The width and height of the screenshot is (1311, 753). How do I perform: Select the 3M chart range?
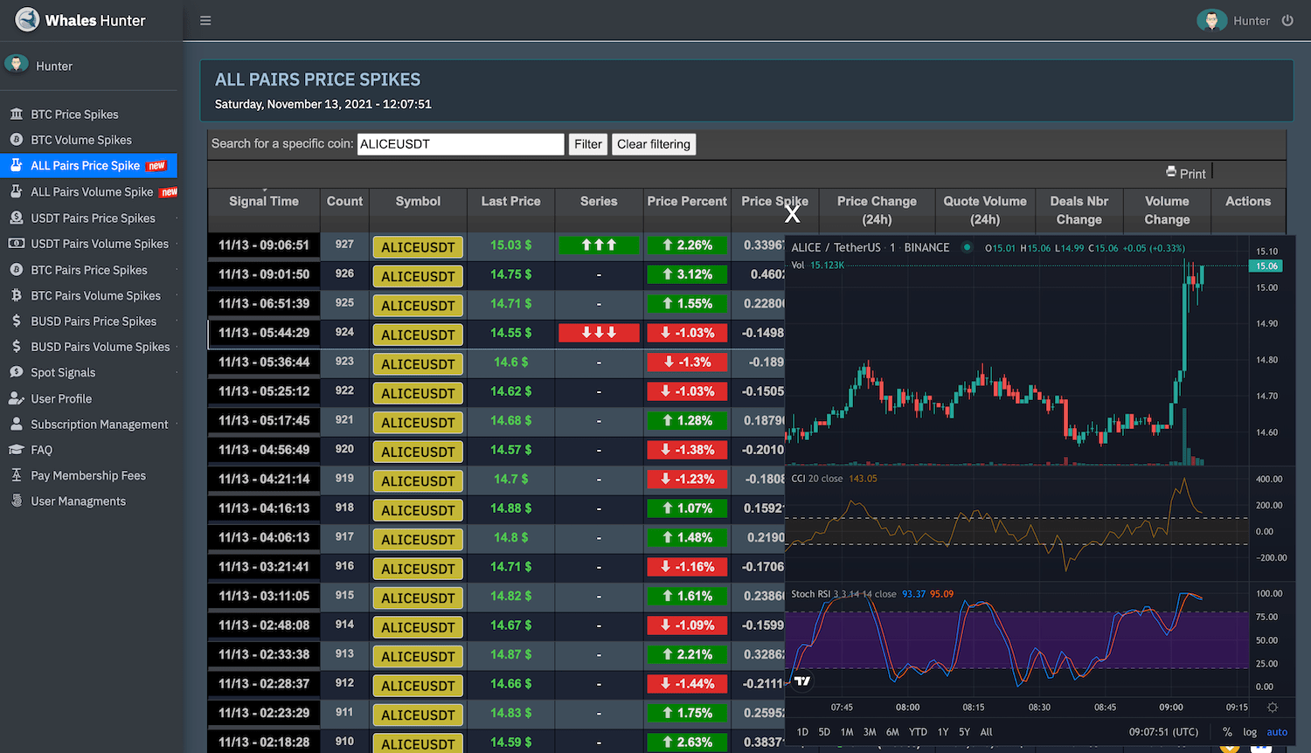(x=870, y=732)
